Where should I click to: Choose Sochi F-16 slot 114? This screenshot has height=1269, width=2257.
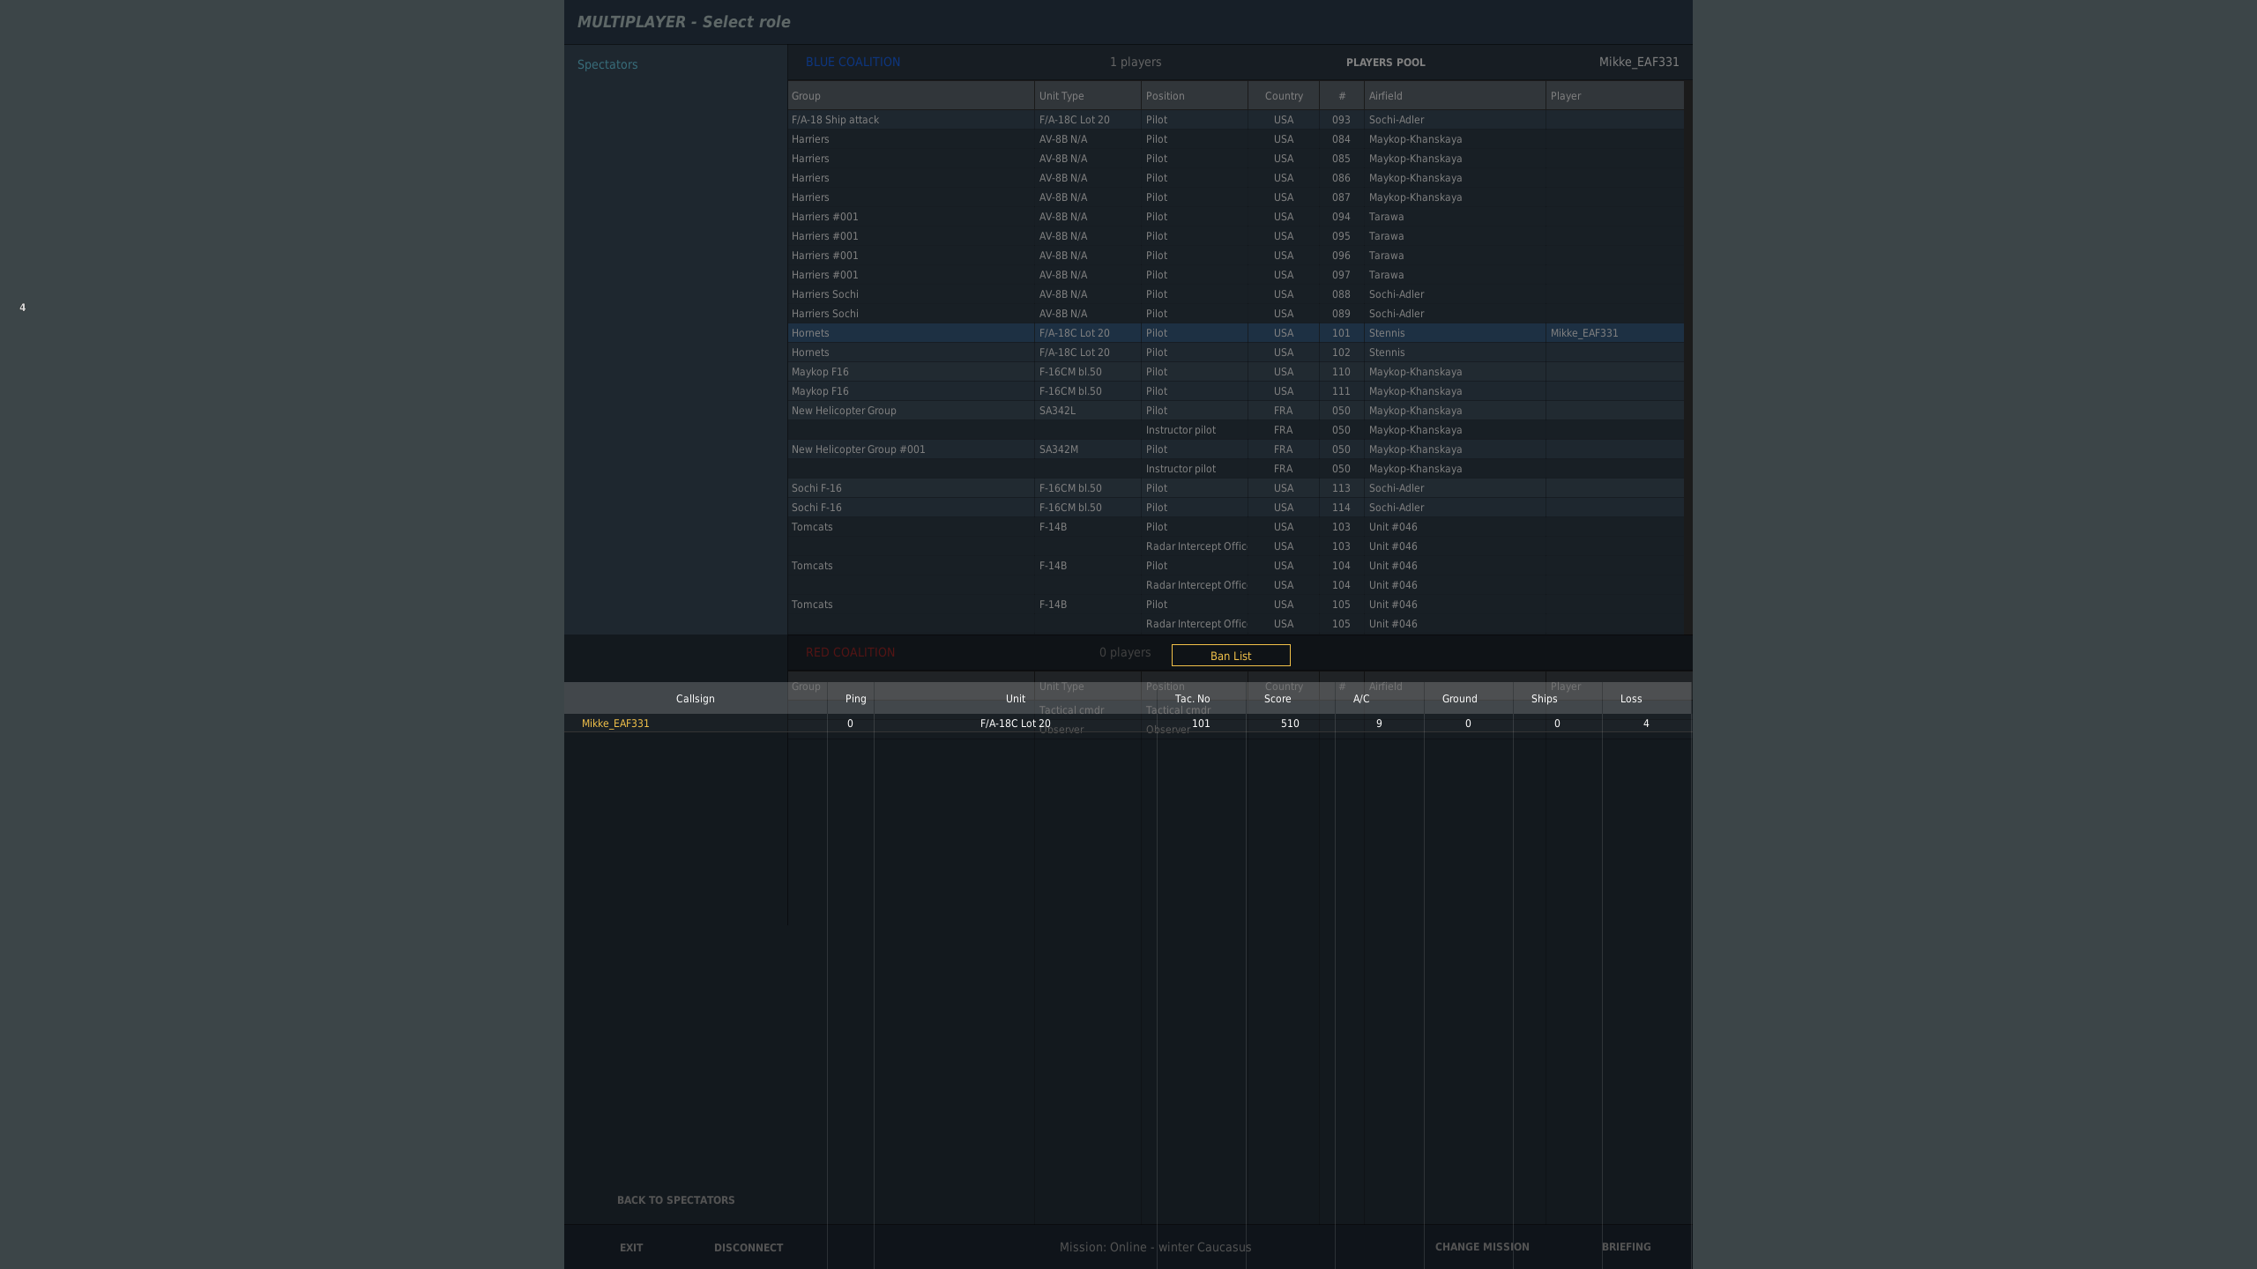point(1235,508)
